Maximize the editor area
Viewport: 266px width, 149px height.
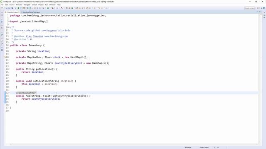(260, 12)
